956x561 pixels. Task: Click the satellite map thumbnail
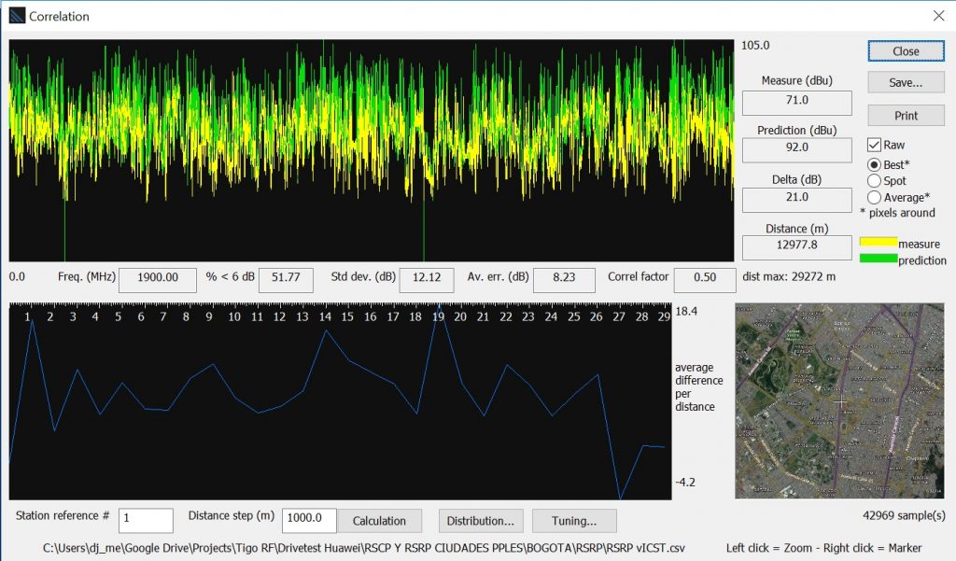click(x=839, y=400)
